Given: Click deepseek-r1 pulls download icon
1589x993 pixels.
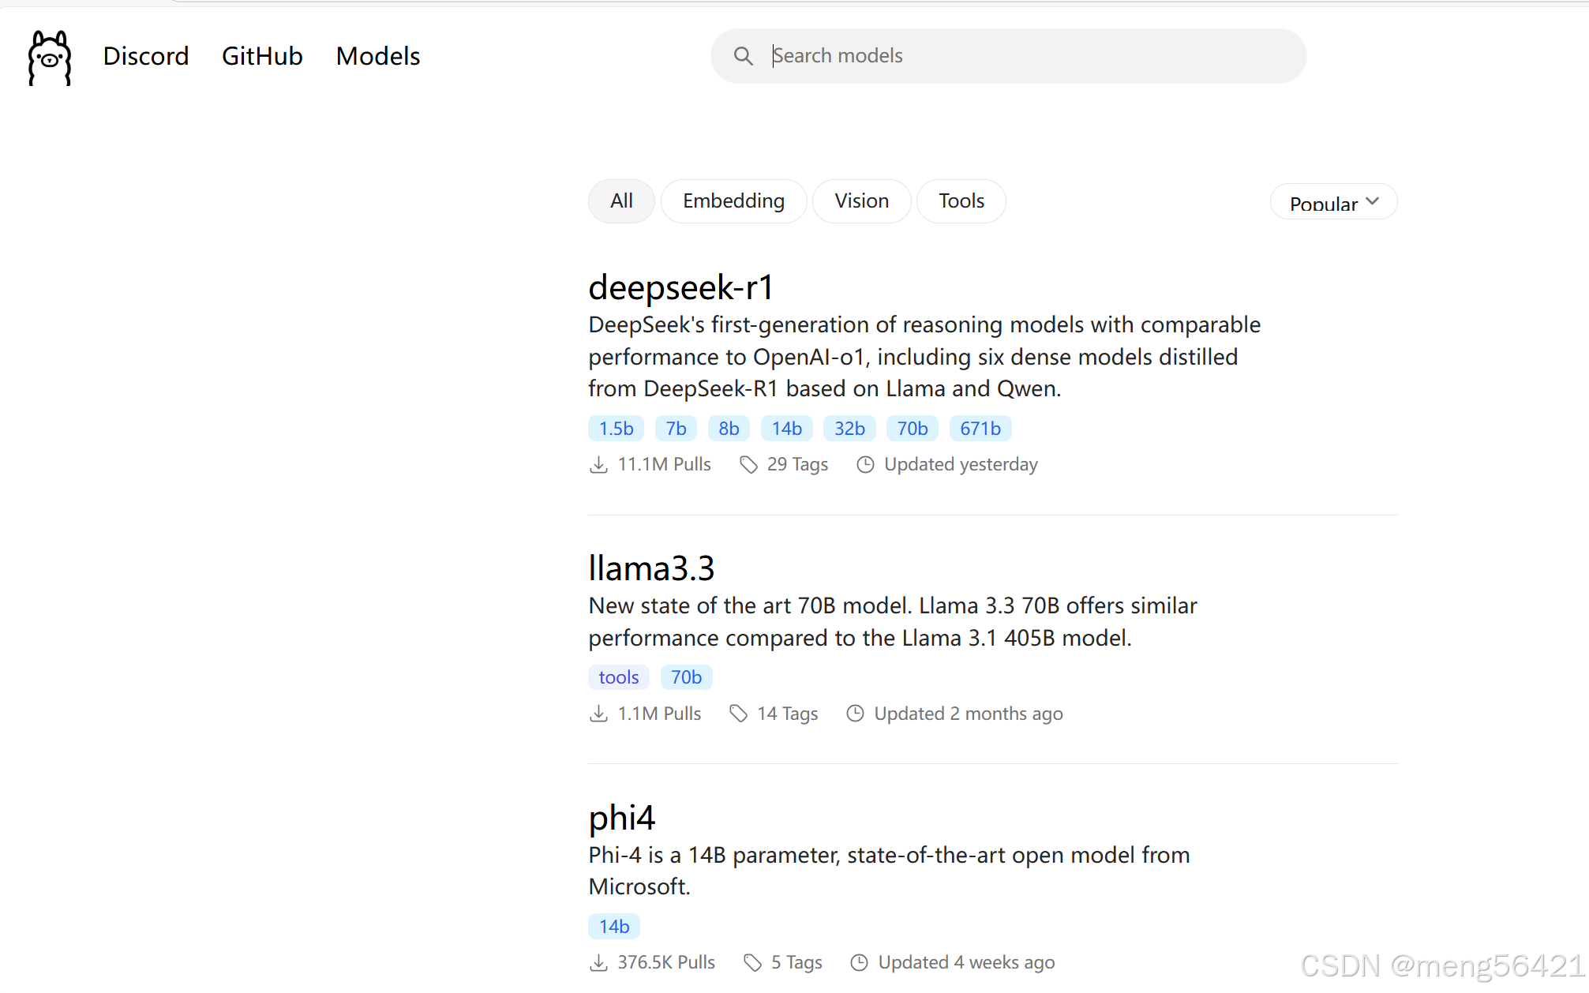Looking at the screenshot, I should [598, 465].
